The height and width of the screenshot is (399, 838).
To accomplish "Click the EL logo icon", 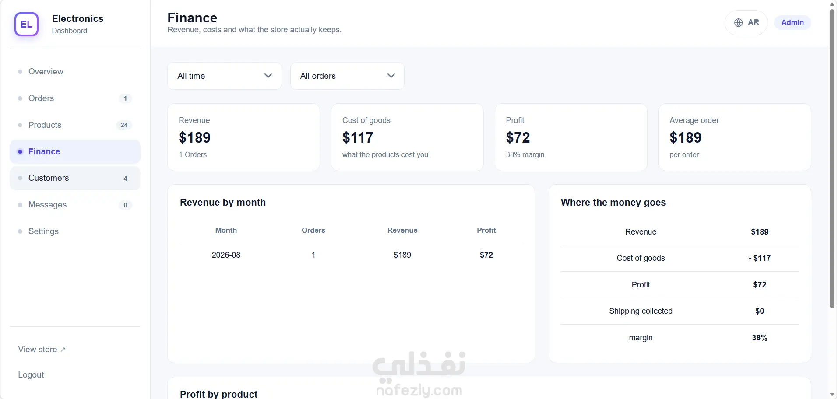I will point(26,24).
